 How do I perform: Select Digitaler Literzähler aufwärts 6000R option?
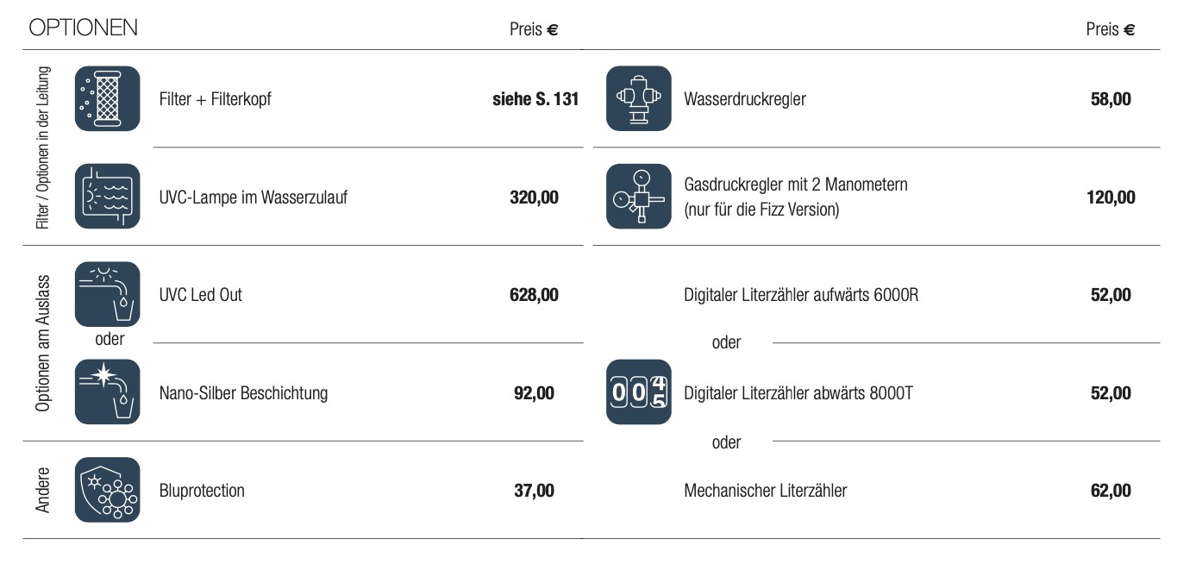(x=801, y=295)
